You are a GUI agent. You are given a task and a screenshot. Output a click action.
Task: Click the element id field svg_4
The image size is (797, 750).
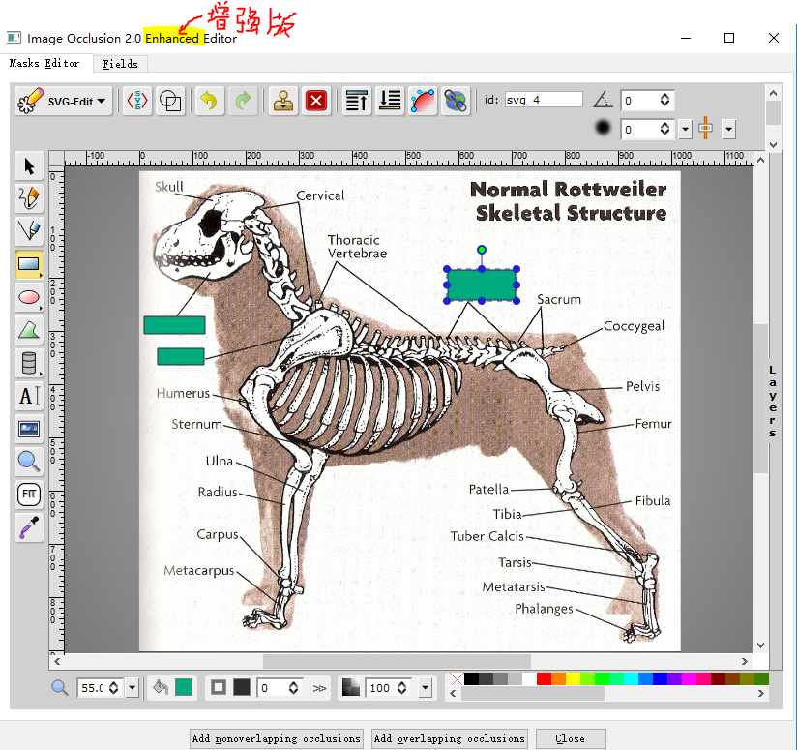(545, 100)
